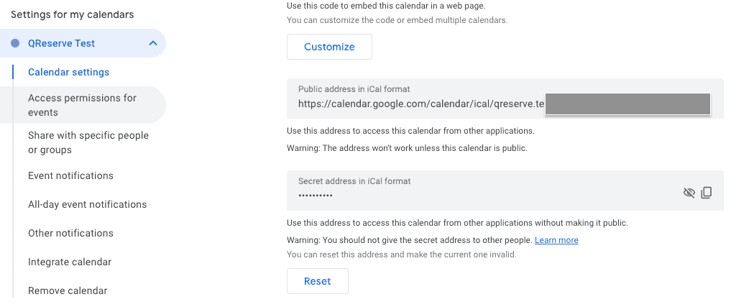The height and width of the screenshot is (307, 754).
Task: Select Share with specific people or groups
Action: click(88, 142)
